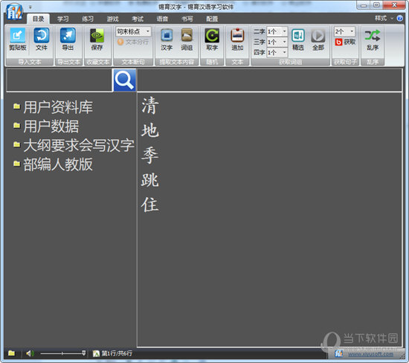Open the 2个 sentence count dropdown

(x=344, y=31)
